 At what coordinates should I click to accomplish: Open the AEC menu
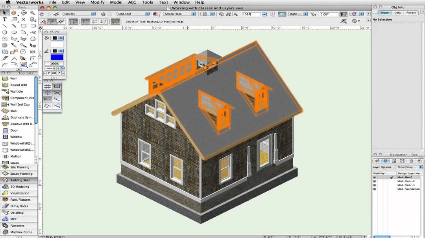click(x=132, y=2)
